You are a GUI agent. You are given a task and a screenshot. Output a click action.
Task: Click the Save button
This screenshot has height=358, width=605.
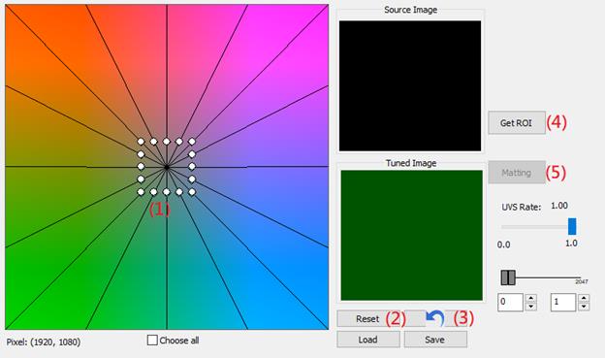tap(435, 340)
